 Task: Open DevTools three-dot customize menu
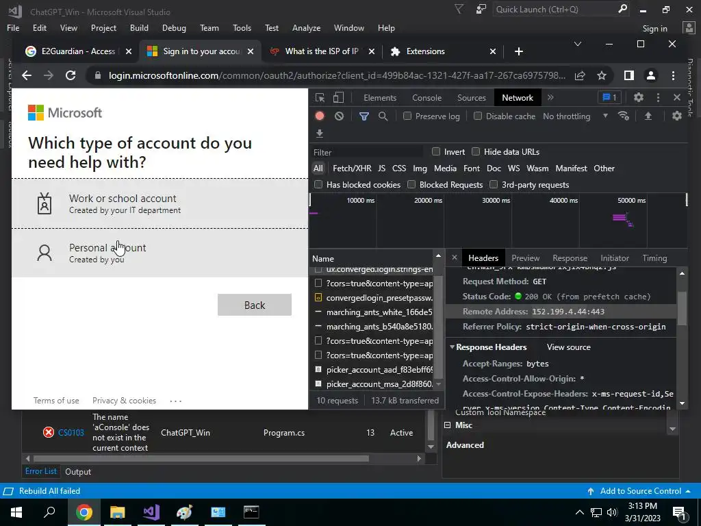tap(658, 97)
